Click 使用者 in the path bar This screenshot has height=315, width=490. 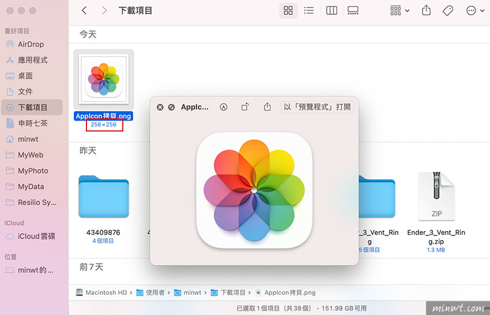[150, 292]
